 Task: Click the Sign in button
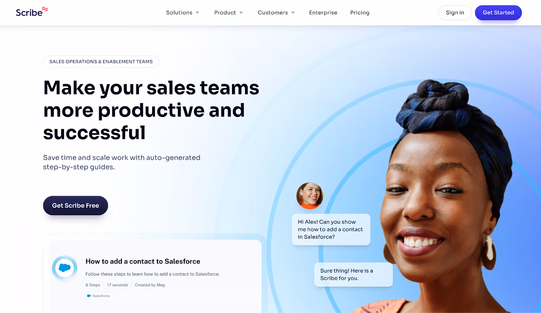coord(455,13)
